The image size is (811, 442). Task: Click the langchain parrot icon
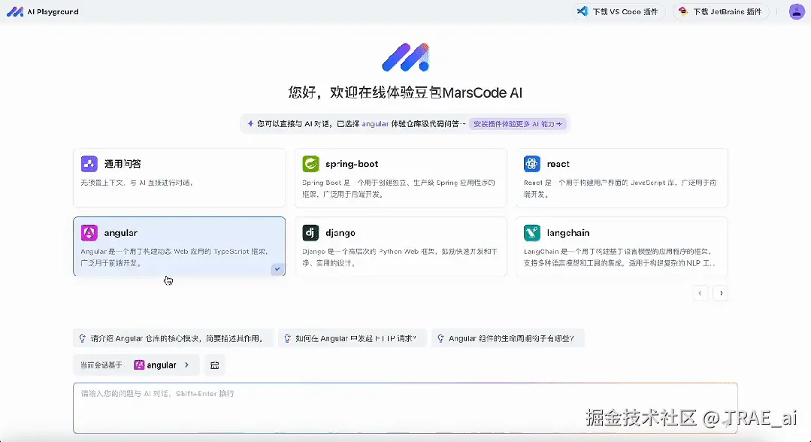(532, 232)
